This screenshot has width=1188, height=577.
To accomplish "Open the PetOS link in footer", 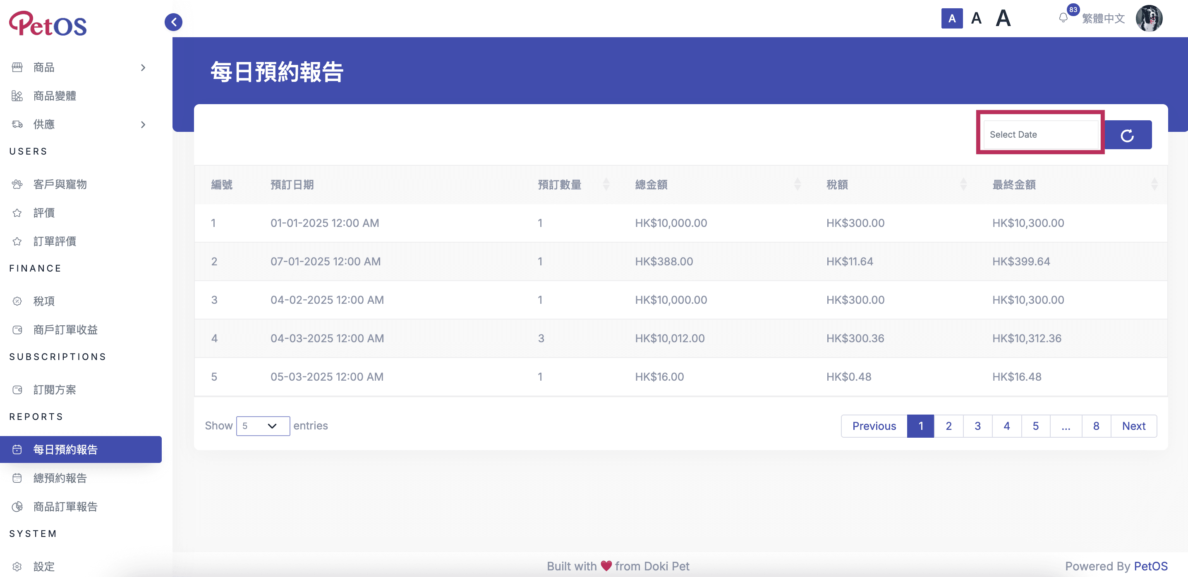I will 1151,566.
